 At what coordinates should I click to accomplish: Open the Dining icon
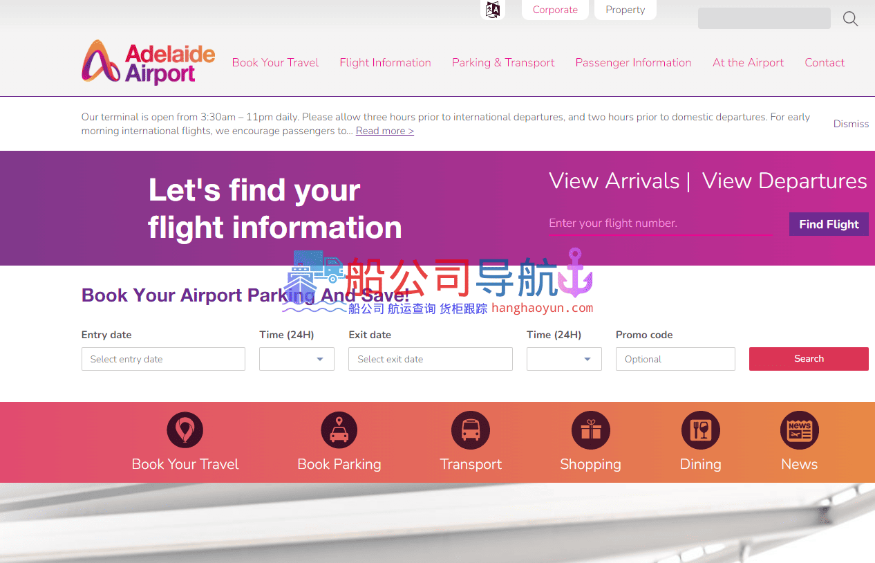tap(700, 430)
